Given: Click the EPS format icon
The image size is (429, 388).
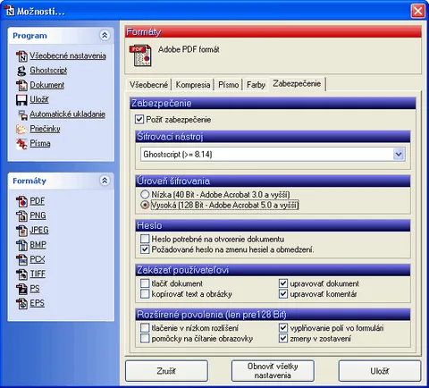Looking at the screenshot, I should pyautogui.click(x=21, y=303).
